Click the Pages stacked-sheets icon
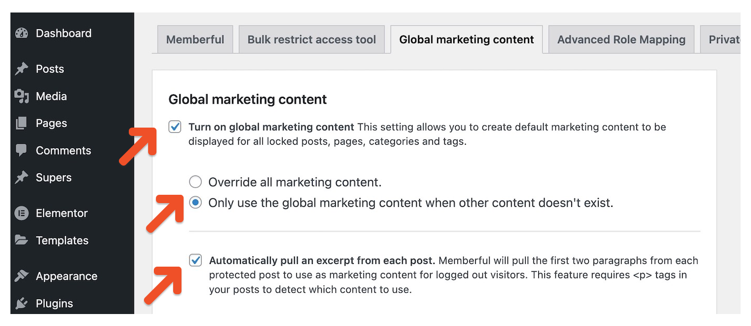The height and width of the screenshot is (326, 751). 21,123
